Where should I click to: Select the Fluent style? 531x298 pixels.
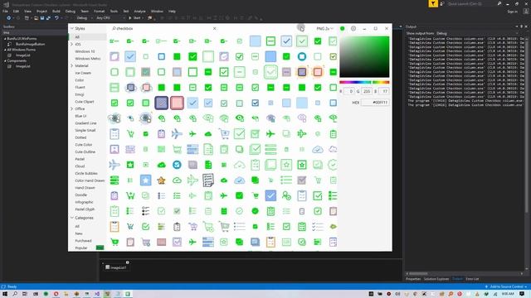(80, 87)
